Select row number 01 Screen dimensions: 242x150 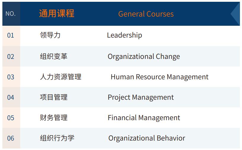coord(10,35)
